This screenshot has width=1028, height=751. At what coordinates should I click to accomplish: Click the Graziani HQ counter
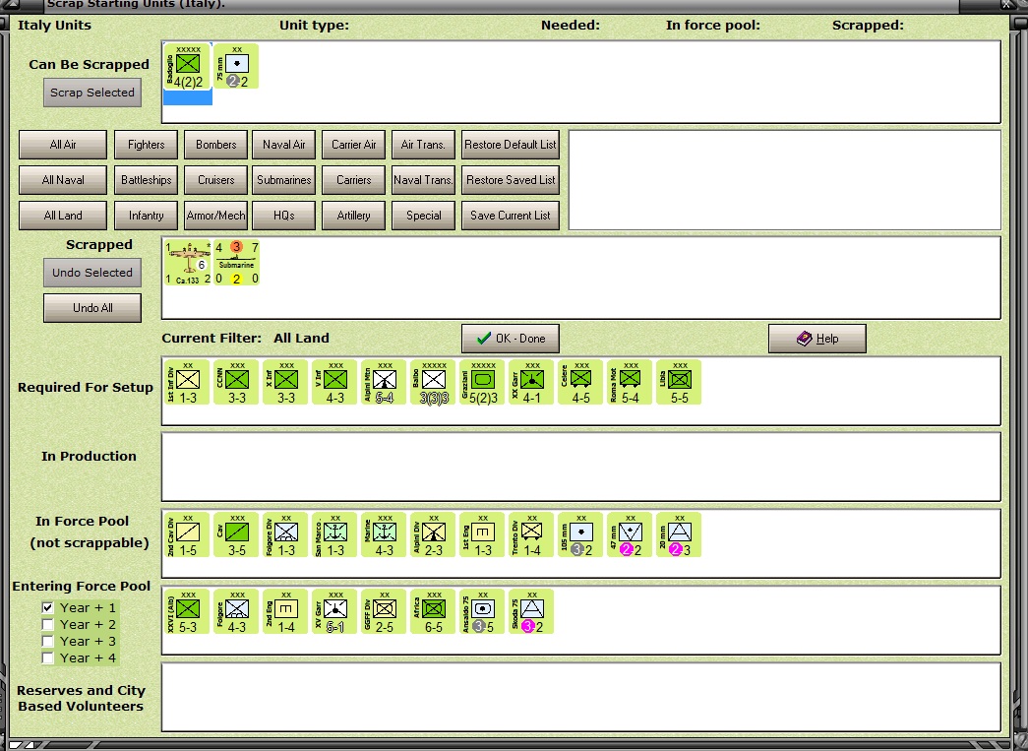click(x=483, y=382)
